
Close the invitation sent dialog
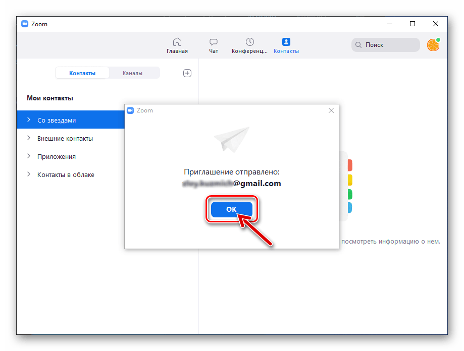point(331,110)
